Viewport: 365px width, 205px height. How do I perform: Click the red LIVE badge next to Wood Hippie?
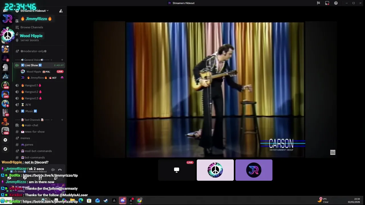click(x=60, y=72)
